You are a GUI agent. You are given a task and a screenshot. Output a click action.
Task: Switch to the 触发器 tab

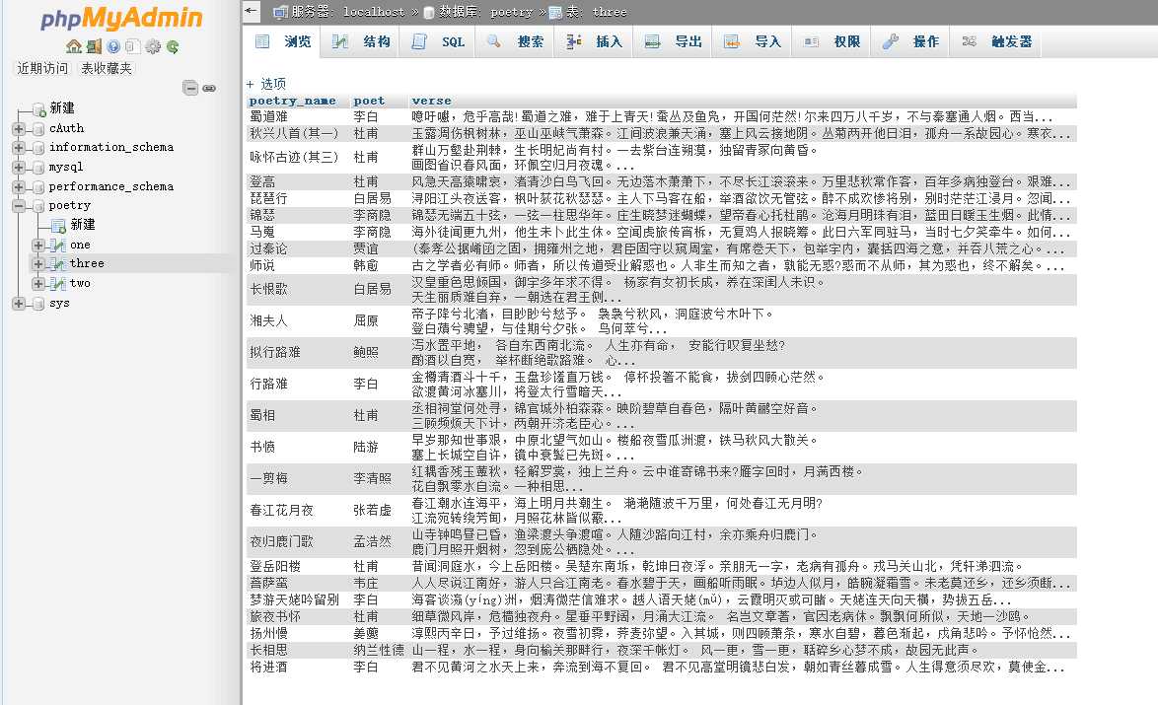pos(1013,40)
